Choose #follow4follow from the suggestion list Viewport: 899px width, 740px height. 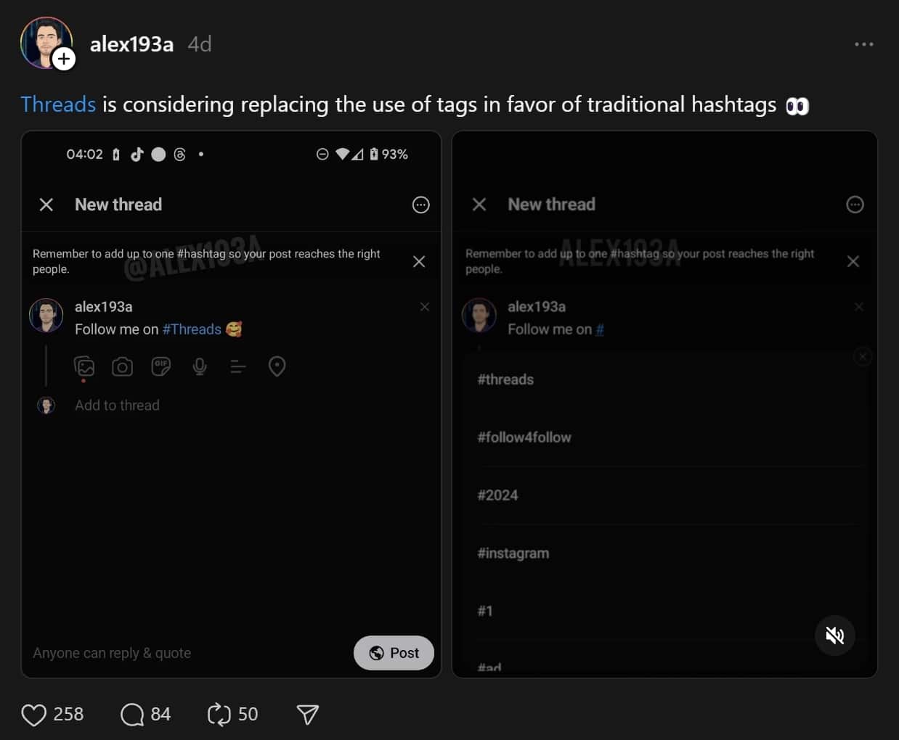coord(524,437)
